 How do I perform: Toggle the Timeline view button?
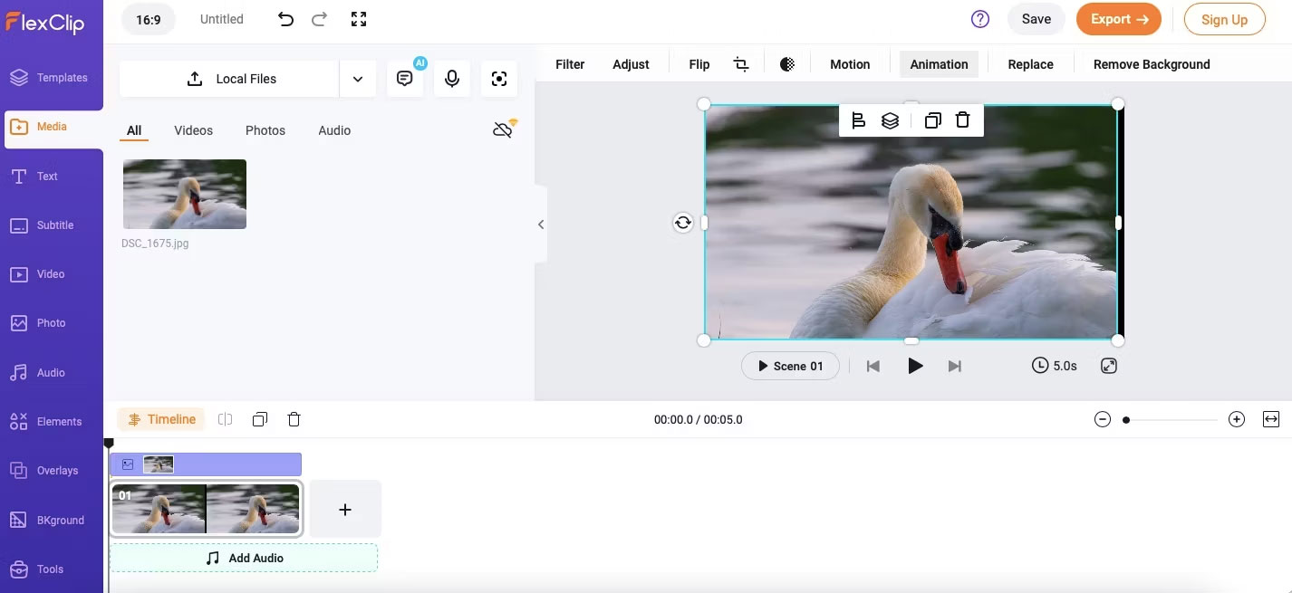[x=161, y=419]
